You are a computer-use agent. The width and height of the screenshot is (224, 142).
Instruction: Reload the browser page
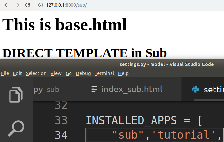click(28, 5)
